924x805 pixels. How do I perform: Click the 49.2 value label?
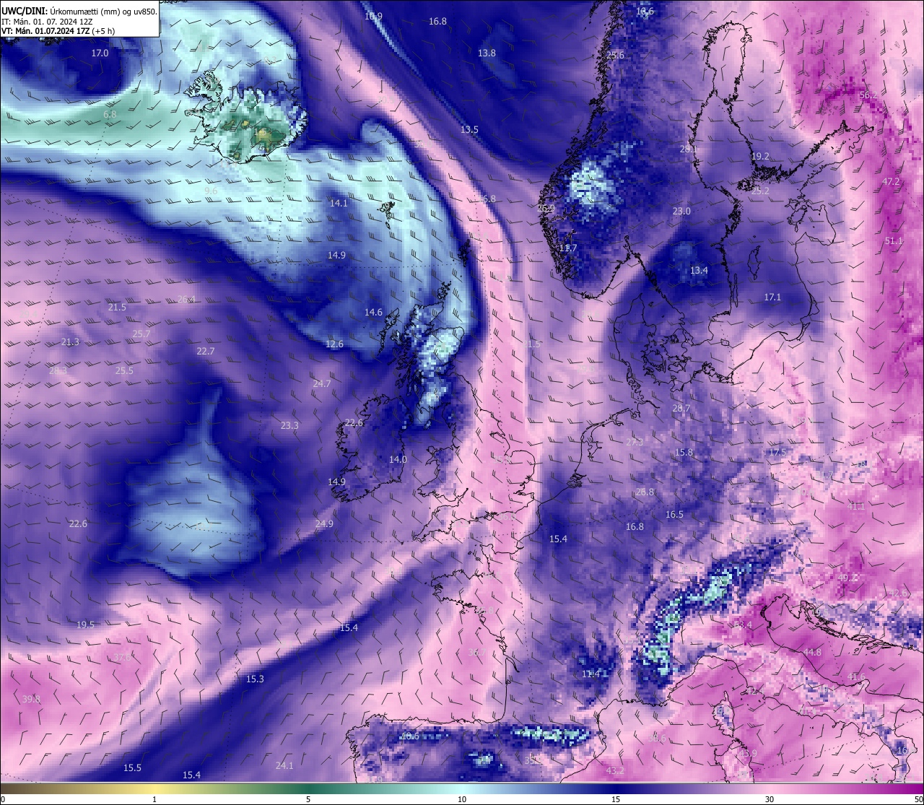click(848, 578)
